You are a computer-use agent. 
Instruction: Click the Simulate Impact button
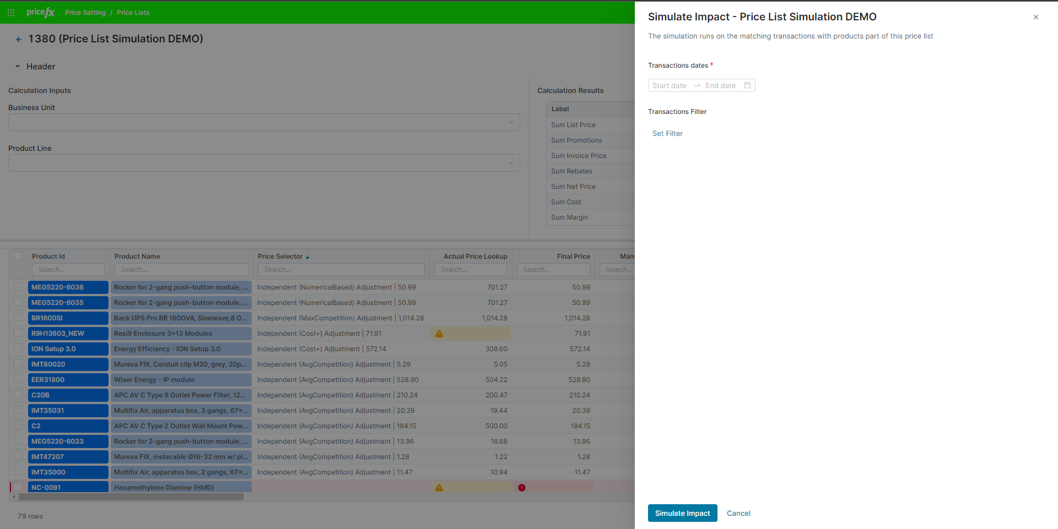click(682, 513)
